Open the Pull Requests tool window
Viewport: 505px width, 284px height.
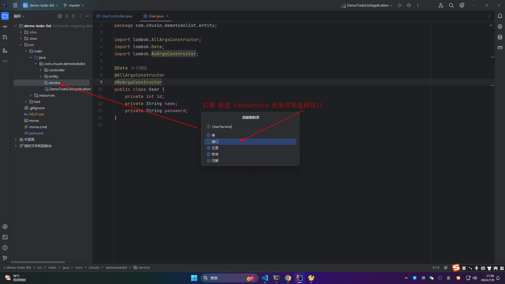5,37
